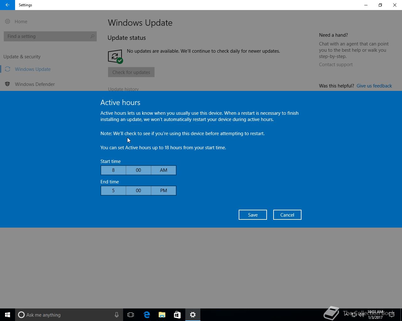Open Home via the gear icon
The image size is (402, 321).
tap(8, 21)
